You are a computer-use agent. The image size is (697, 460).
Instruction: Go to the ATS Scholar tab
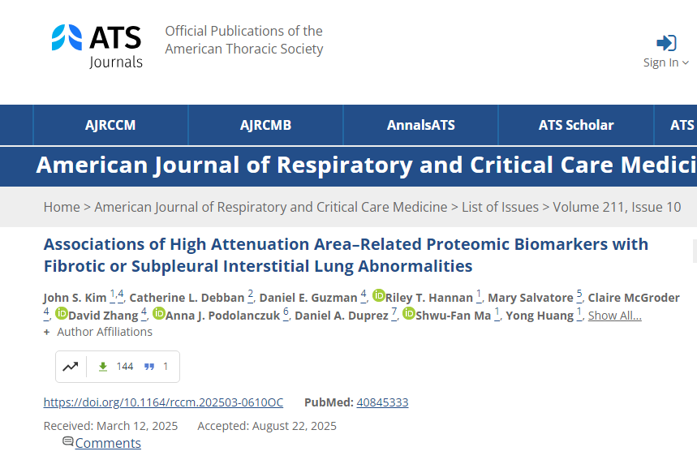pyautogui.click(x=576, y=125)
